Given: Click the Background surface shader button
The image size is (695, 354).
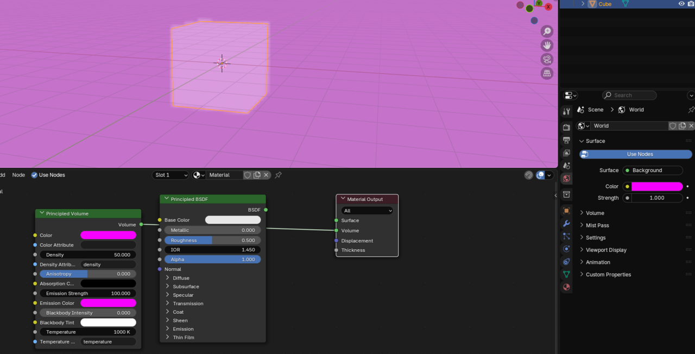Looking at the screenshot, I should tap(652, 170).
